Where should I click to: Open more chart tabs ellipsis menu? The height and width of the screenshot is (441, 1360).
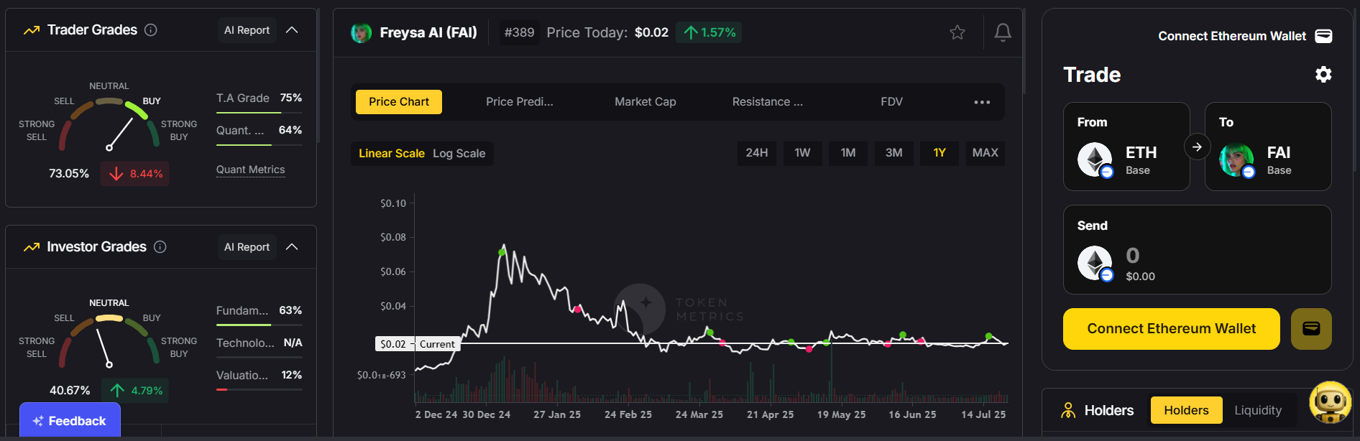[x=982, y=102]
